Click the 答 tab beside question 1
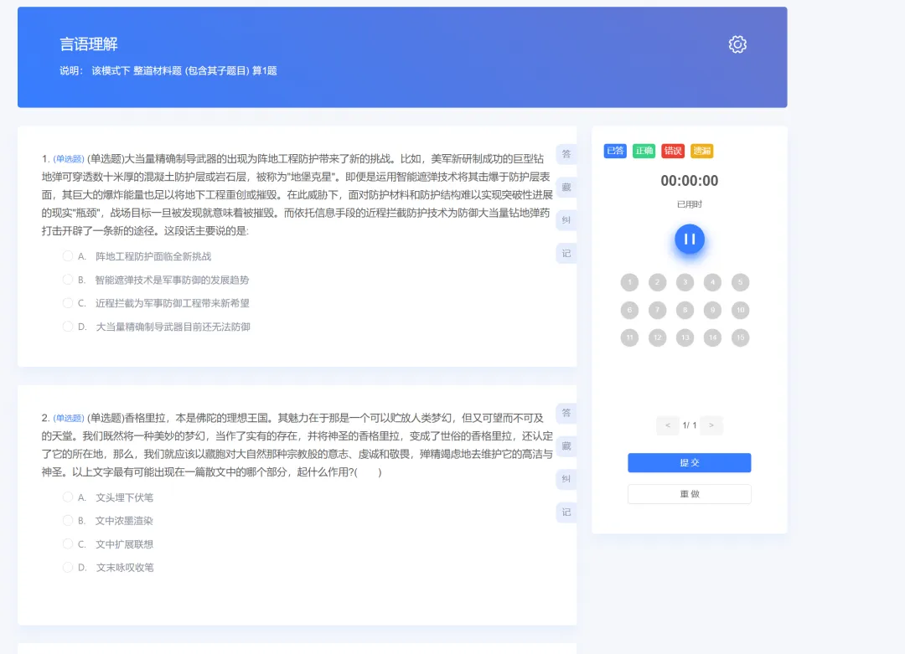The image size is (905, 654). point(566,154)
